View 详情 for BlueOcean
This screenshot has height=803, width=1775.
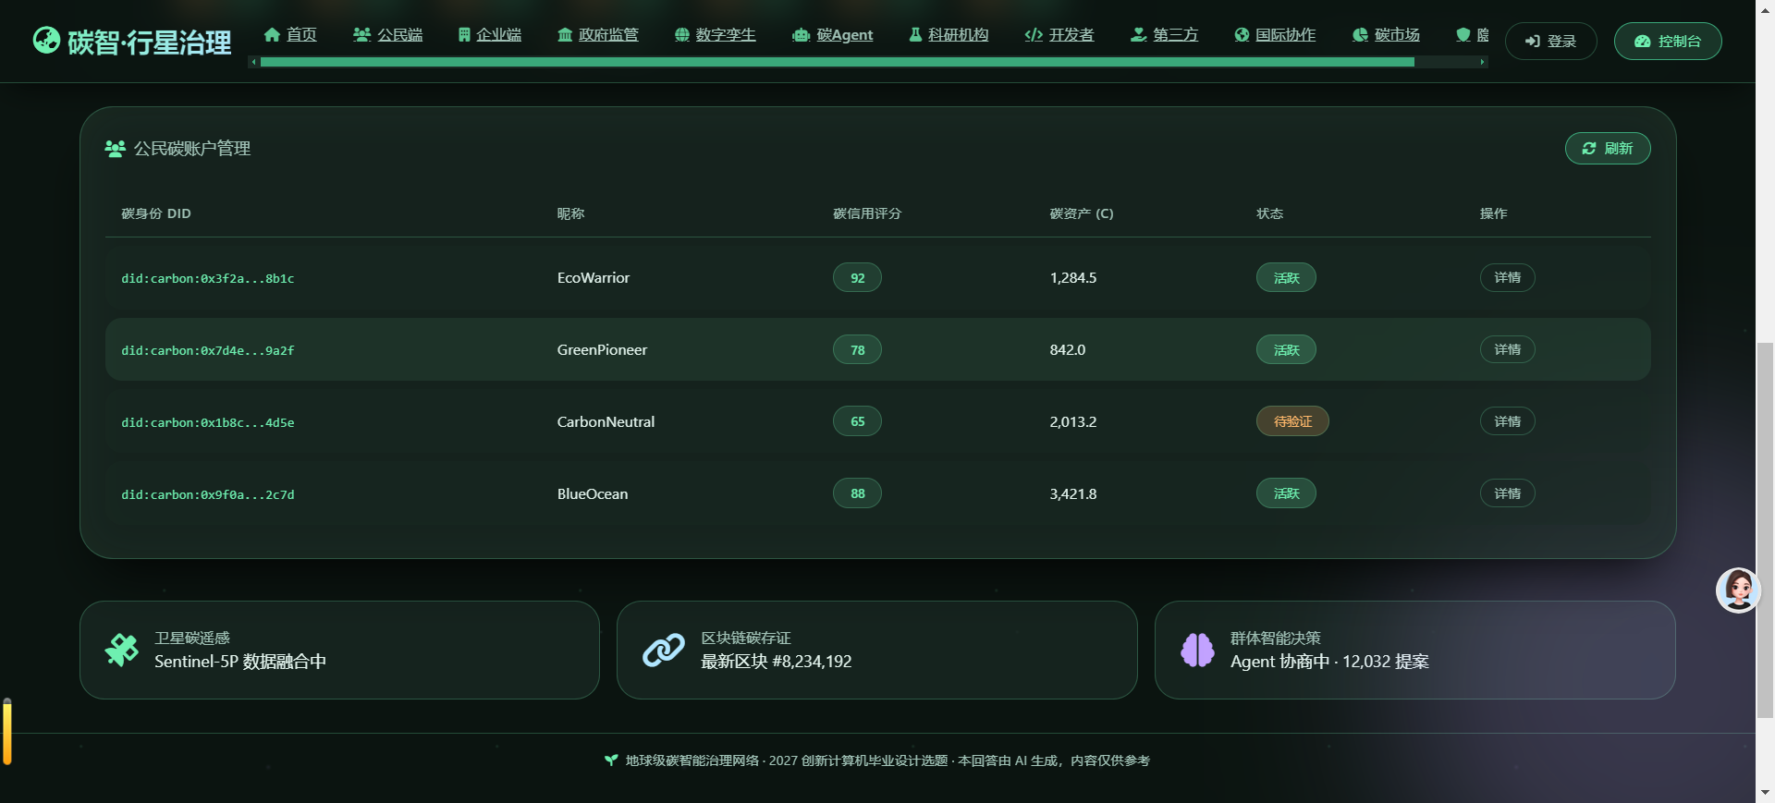[1507, 493]
